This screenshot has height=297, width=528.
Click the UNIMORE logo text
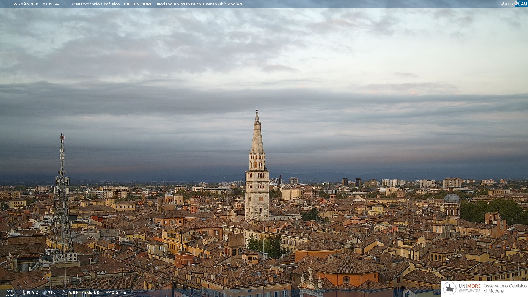point(469,286)
